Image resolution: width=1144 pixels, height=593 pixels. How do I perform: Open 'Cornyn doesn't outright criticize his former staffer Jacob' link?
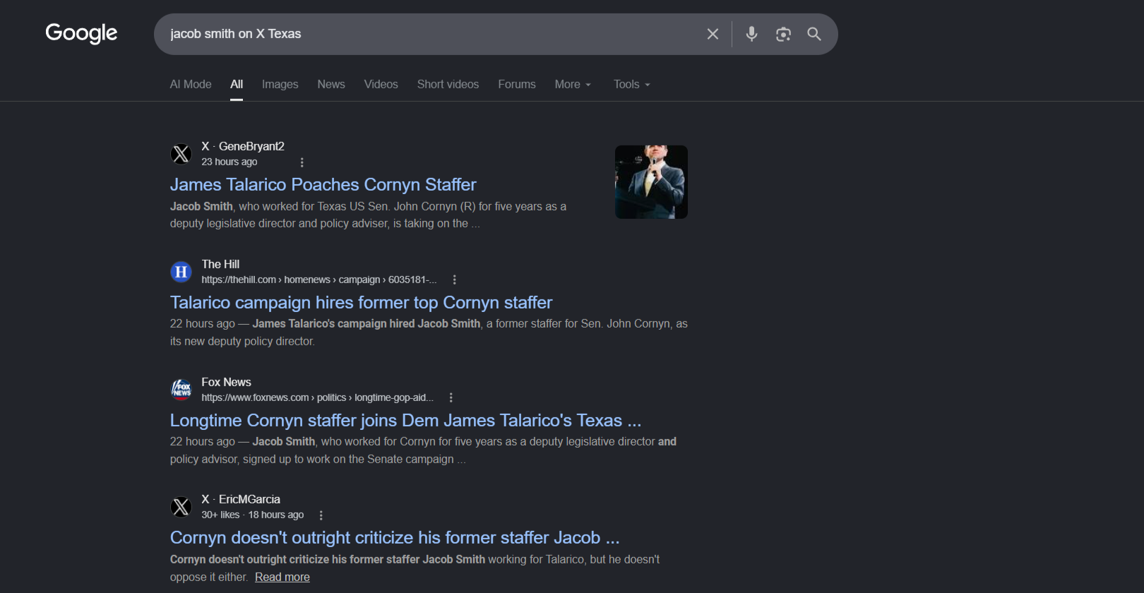[395, 537]
